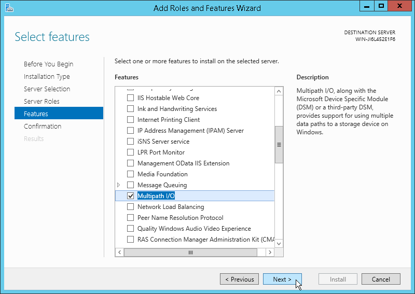Select the LPR Port Monitor label

click(x=161, y=152)
